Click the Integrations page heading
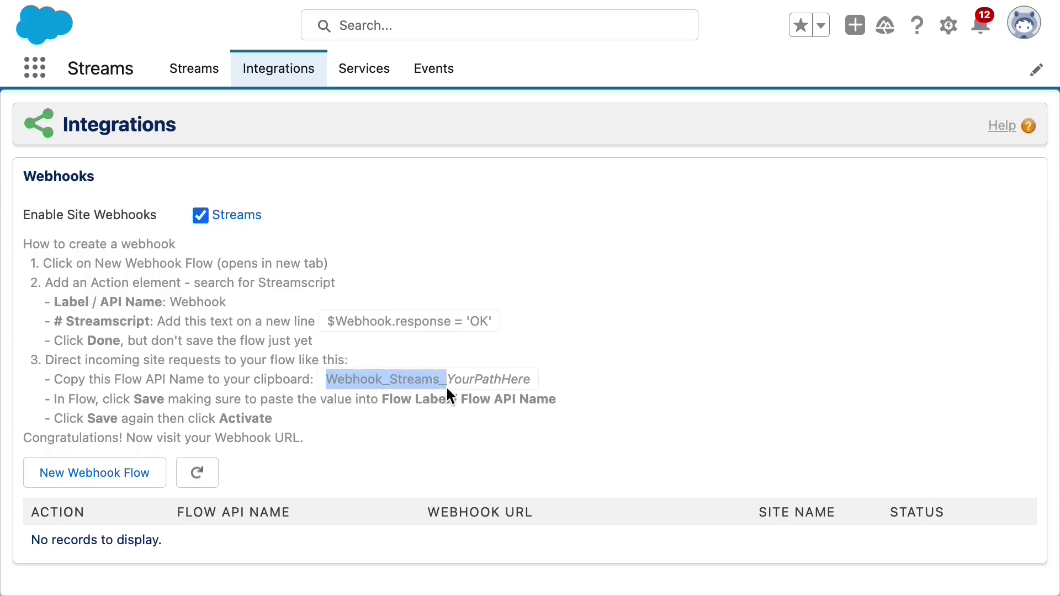The image size is (1060, 596). coord(119,125)
